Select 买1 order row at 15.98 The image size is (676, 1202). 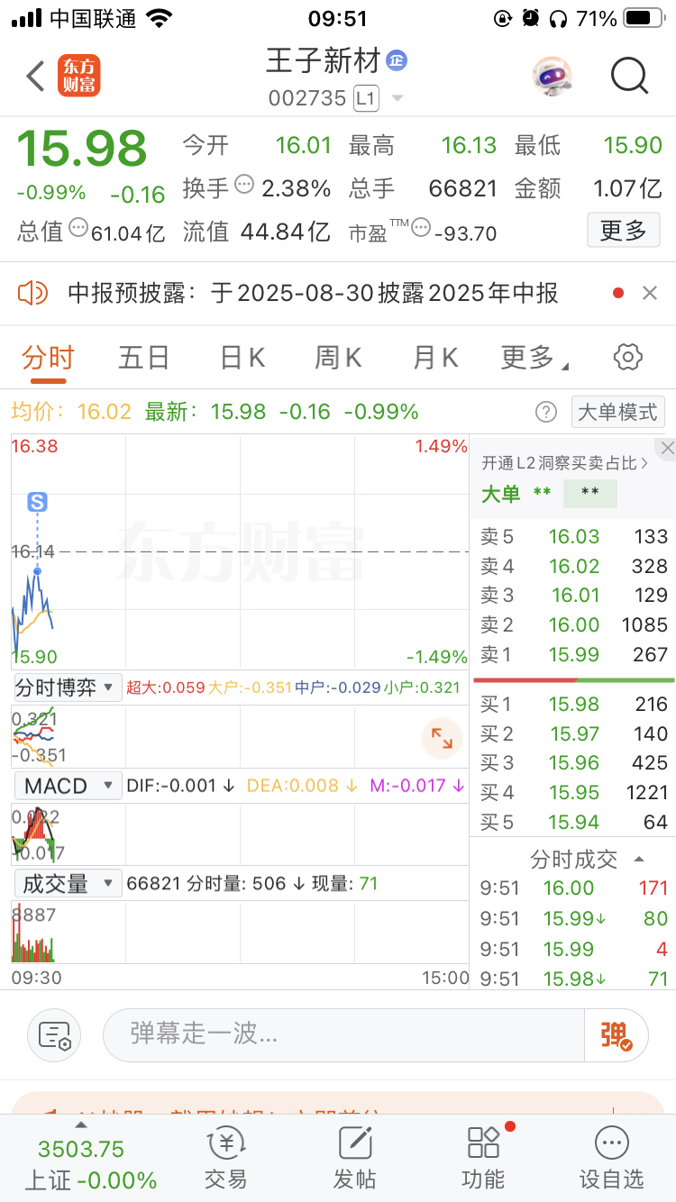point(573,704)
